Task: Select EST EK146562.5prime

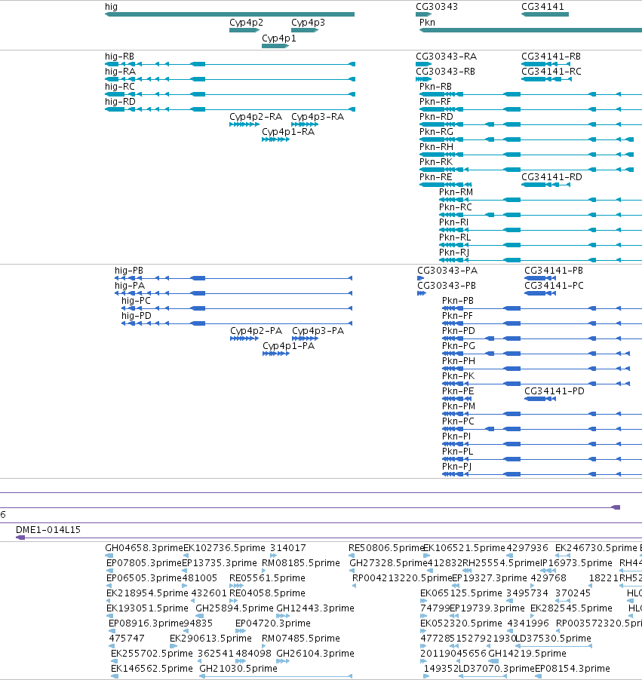Action: pos(152,669)
